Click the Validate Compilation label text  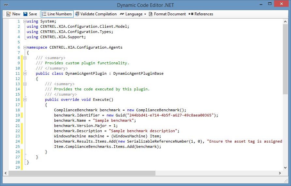point(98,14)
